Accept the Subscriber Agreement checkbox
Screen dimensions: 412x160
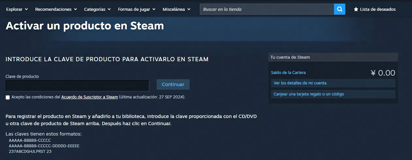8,97
